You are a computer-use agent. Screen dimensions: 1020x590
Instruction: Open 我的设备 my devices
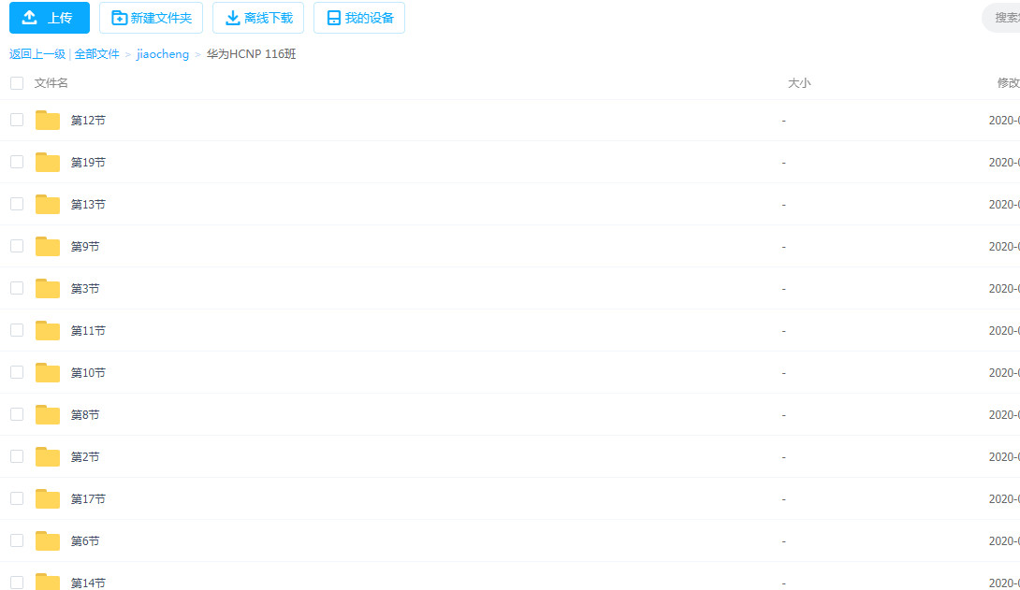tap(359, 18)
